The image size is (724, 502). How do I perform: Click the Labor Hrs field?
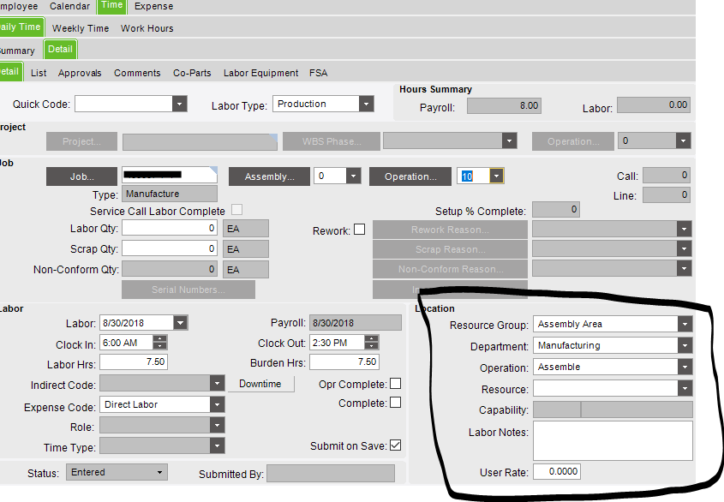(134, 362)
